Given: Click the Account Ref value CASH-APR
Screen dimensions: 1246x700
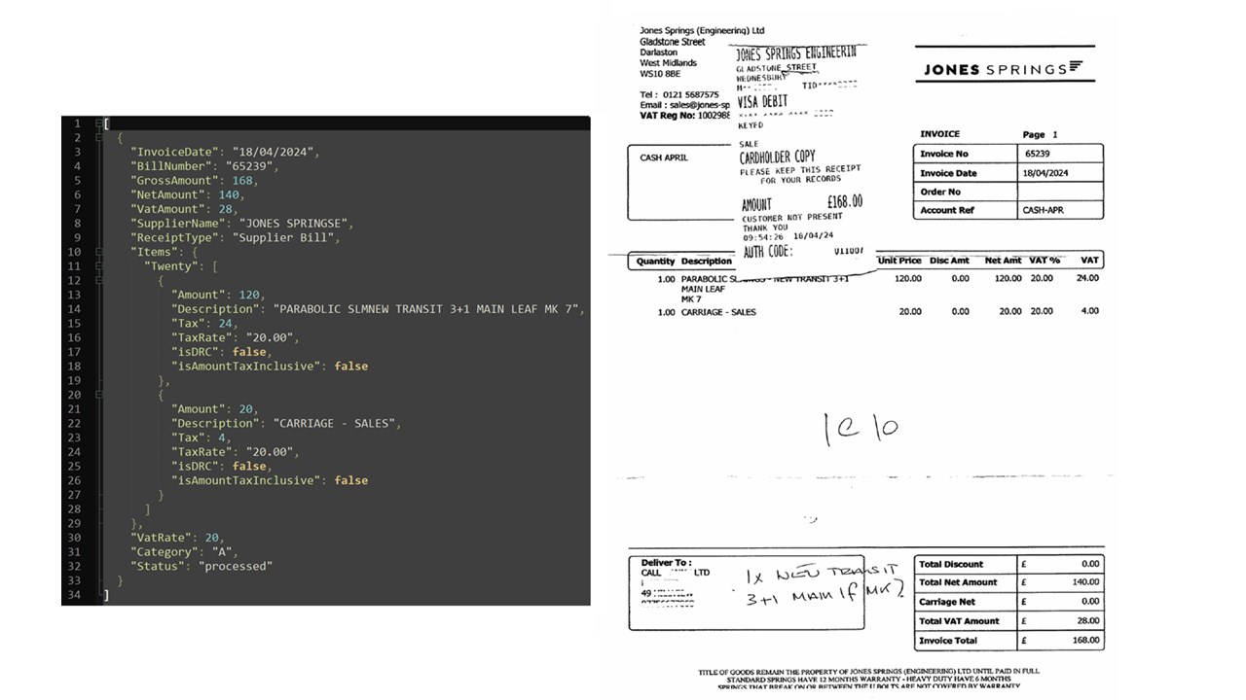Looking at the screenshot, I should (1045, 210).
